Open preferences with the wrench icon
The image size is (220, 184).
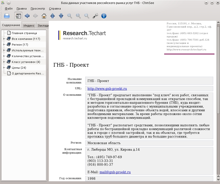95,16
